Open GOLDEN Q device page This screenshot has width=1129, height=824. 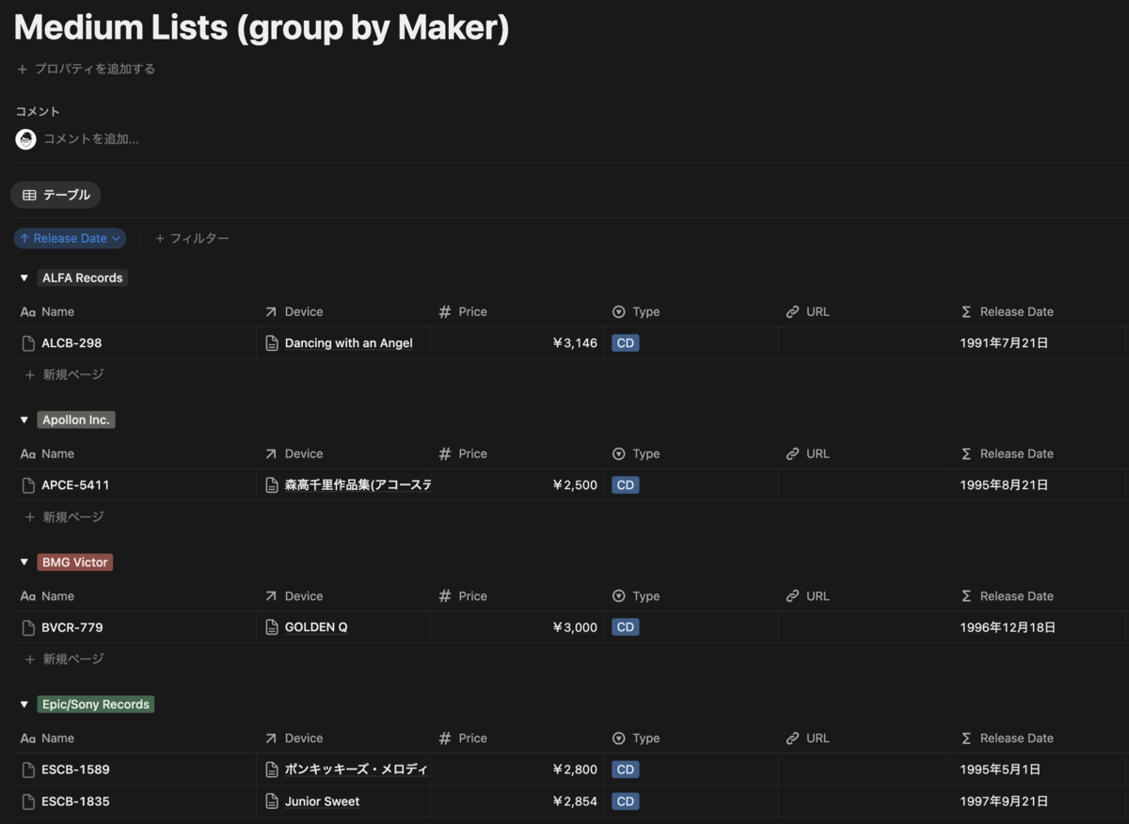(x=316, y=627)
